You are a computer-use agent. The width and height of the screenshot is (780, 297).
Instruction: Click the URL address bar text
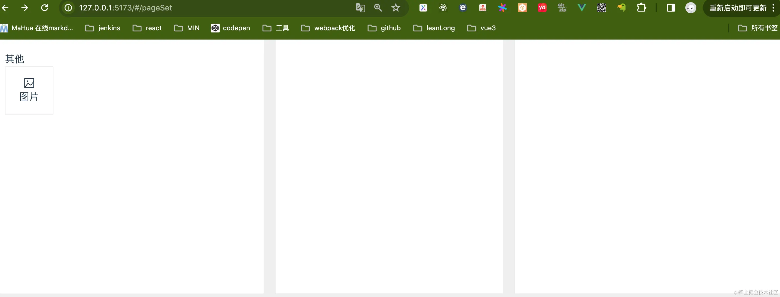pyautogui.click(x=125, y=8)
